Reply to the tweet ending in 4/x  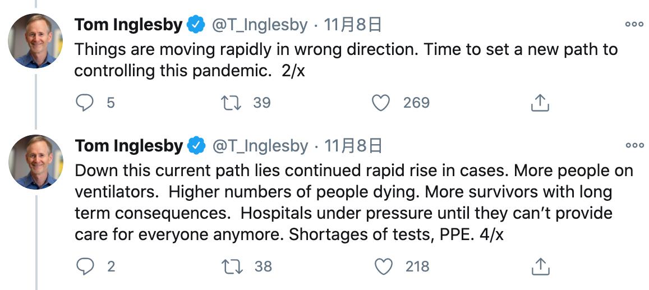pos(85,266)
